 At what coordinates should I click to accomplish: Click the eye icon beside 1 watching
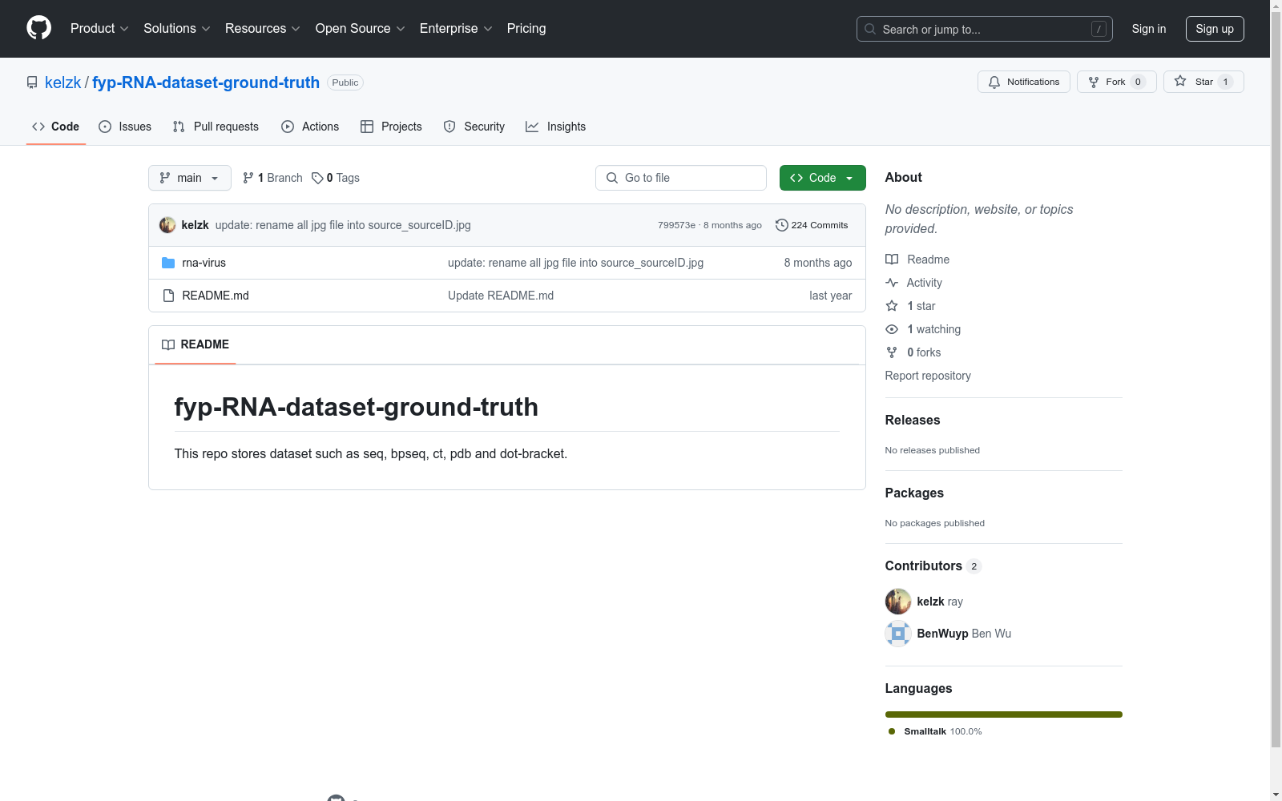click(892, 329)
